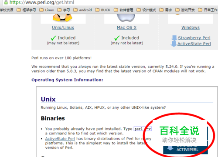The width and height of the screenshot is (218, 157).
Task: Open ActiveState Perl link in Binaries list
Action: point(60,139)
